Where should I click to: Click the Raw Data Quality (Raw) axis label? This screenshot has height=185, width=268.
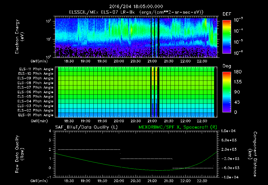(19, 154)
